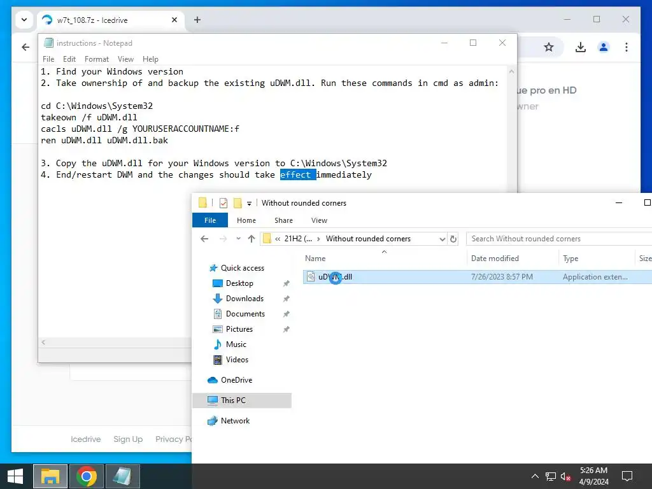Select the uDWM.dll file

478,277
